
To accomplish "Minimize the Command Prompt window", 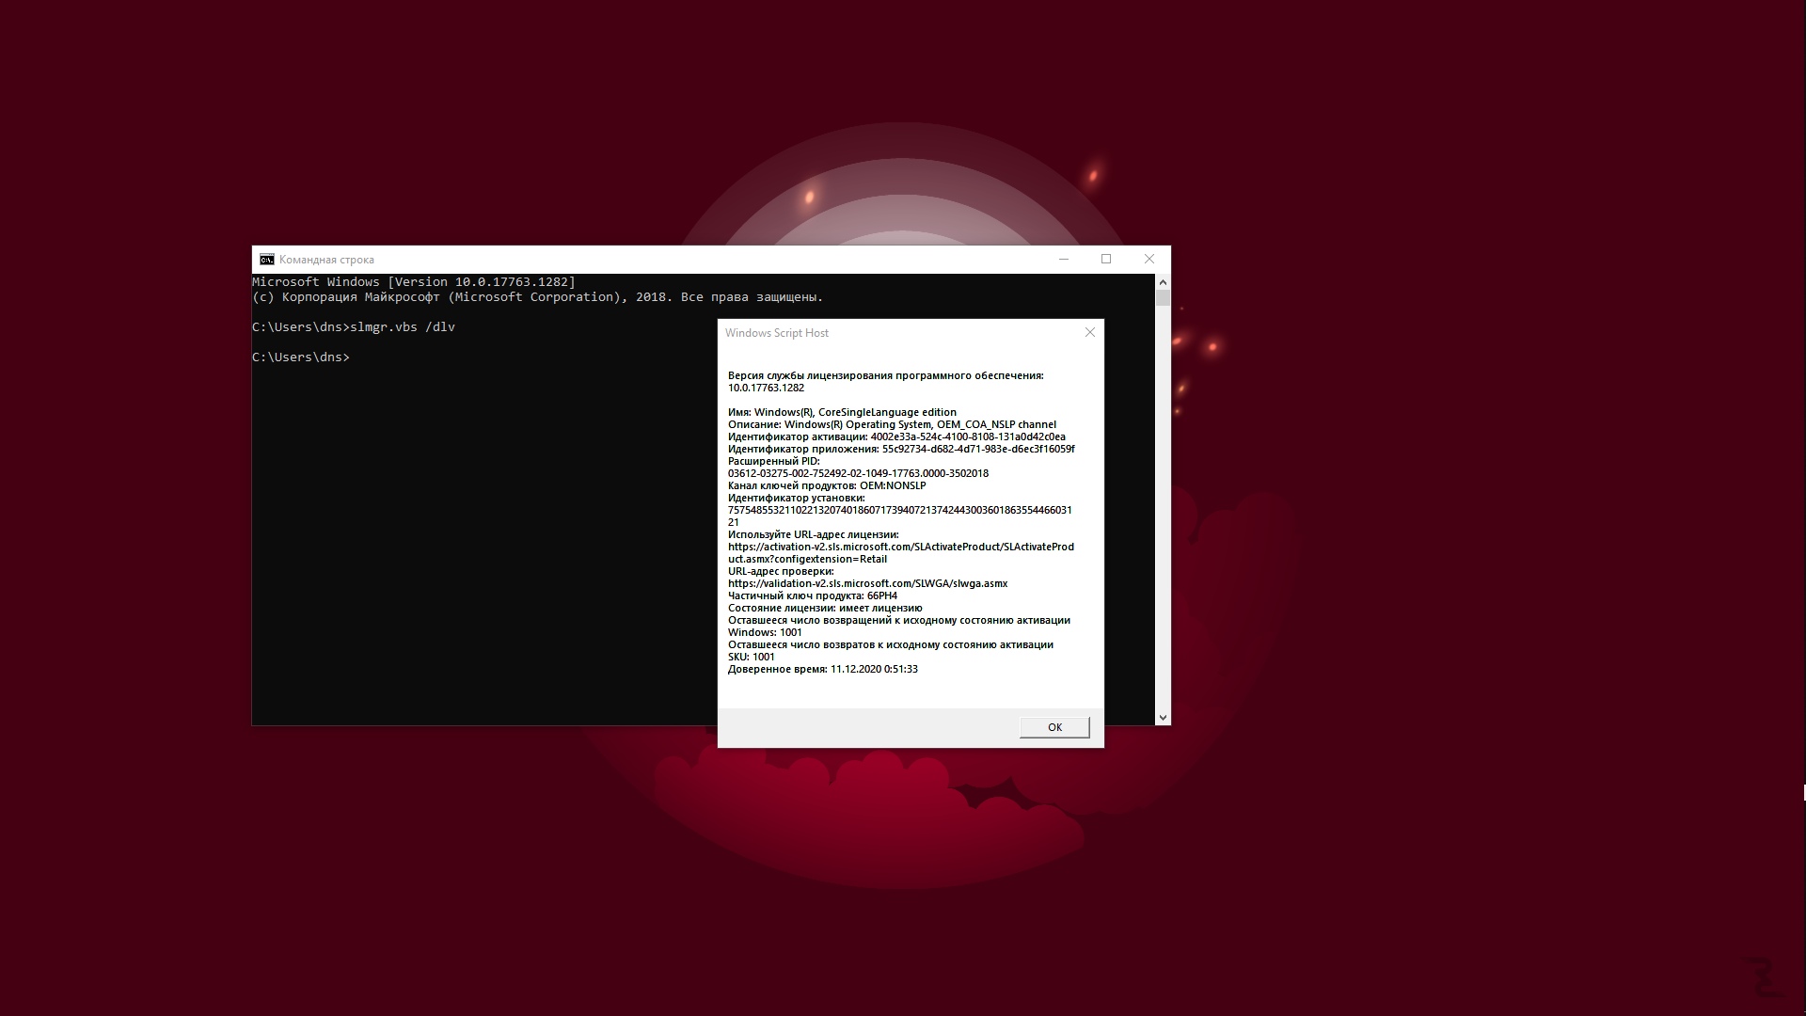I will point(1064,260).
